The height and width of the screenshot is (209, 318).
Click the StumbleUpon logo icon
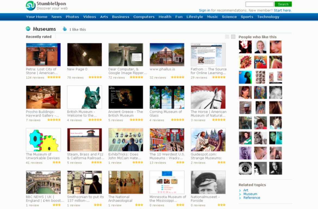click(x=31, y=5)
